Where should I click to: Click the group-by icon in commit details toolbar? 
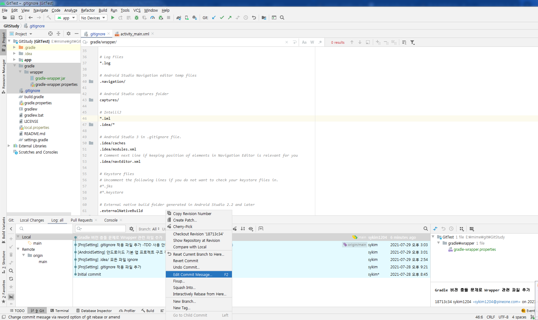461,229
